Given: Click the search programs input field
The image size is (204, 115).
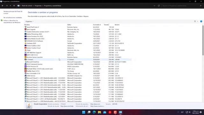Looking at the screenshot, I should point(181,6).
